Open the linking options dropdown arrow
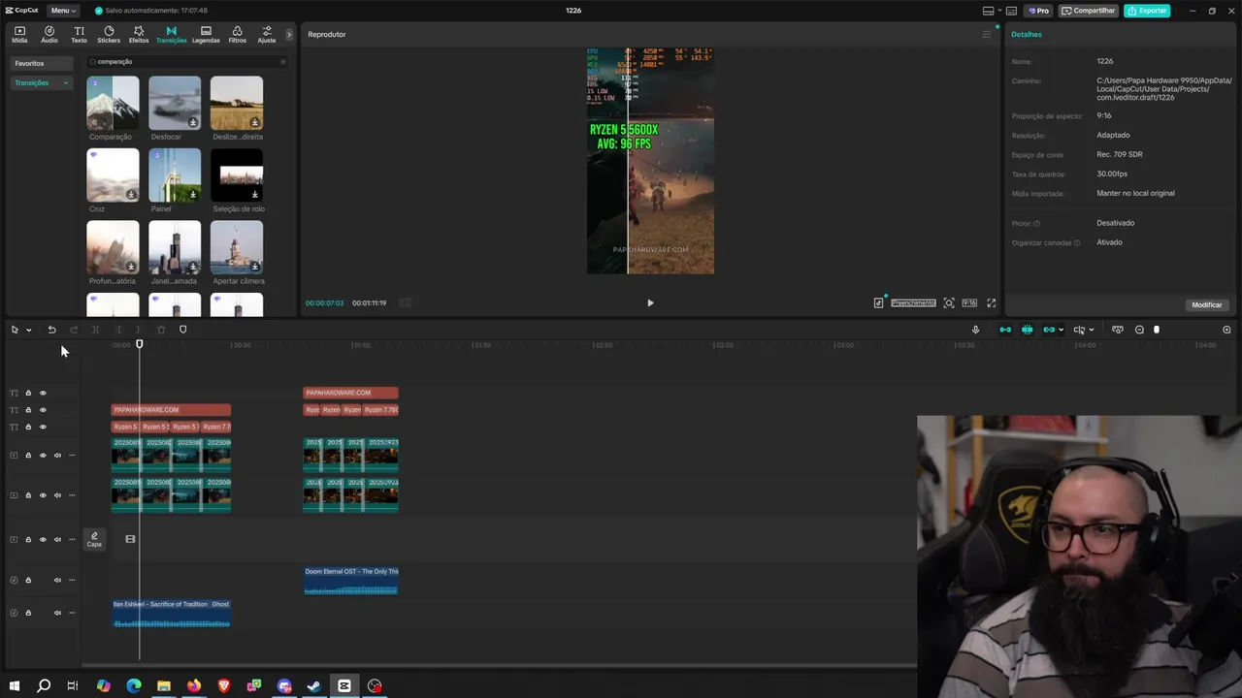 point(1061,330)
